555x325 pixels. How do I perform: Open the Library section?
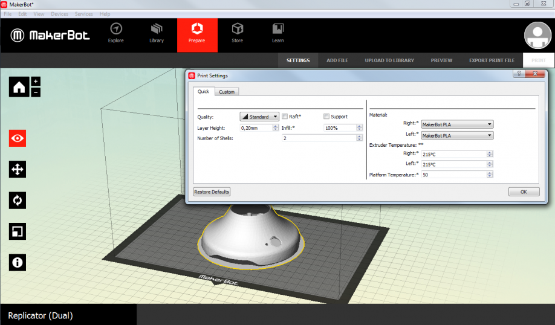tap(157, 33)
